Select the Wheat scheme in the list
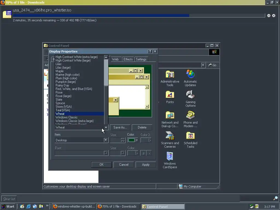Image resolution: width=280 pixels, height=210 pixels. [79, 114]
